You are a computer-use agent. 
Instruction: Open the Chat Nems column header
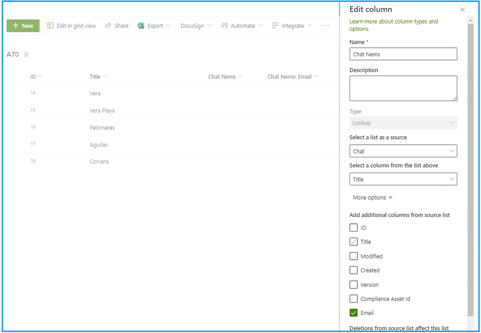[225, 77]
